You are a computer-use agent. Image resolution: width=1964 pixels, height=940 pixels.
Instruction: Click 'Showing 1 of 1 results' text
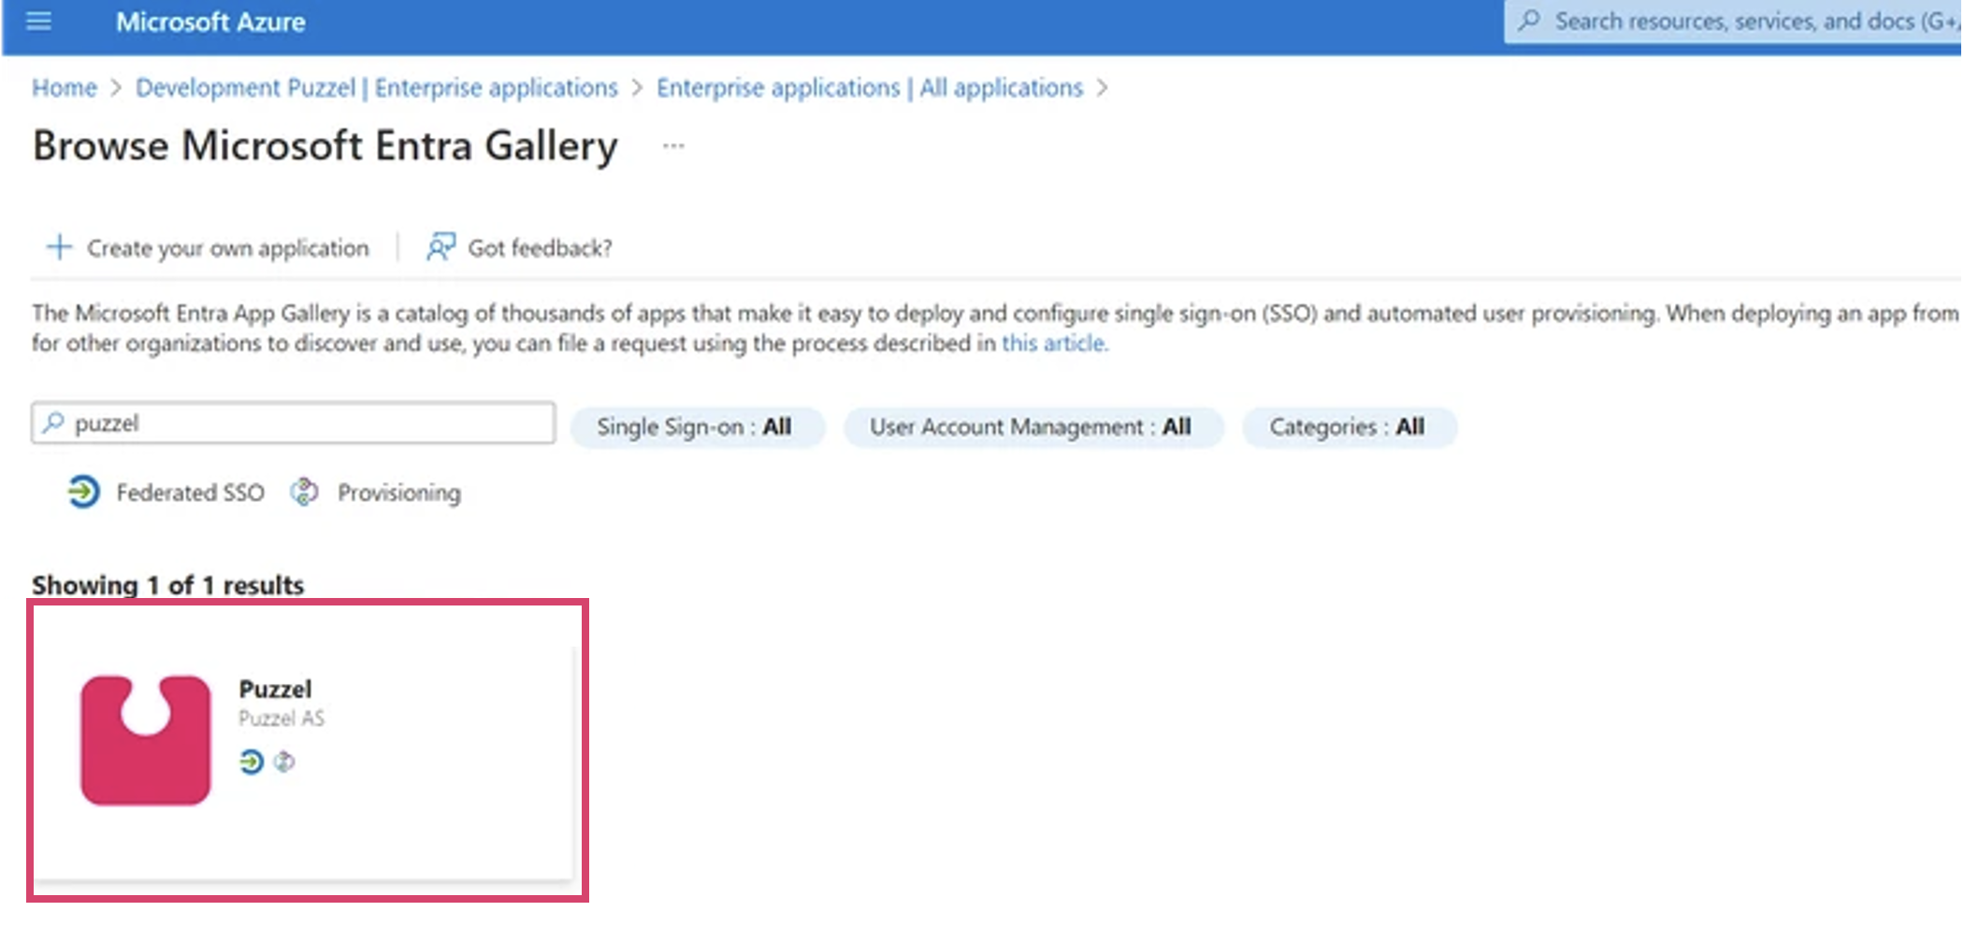point(168,585)
